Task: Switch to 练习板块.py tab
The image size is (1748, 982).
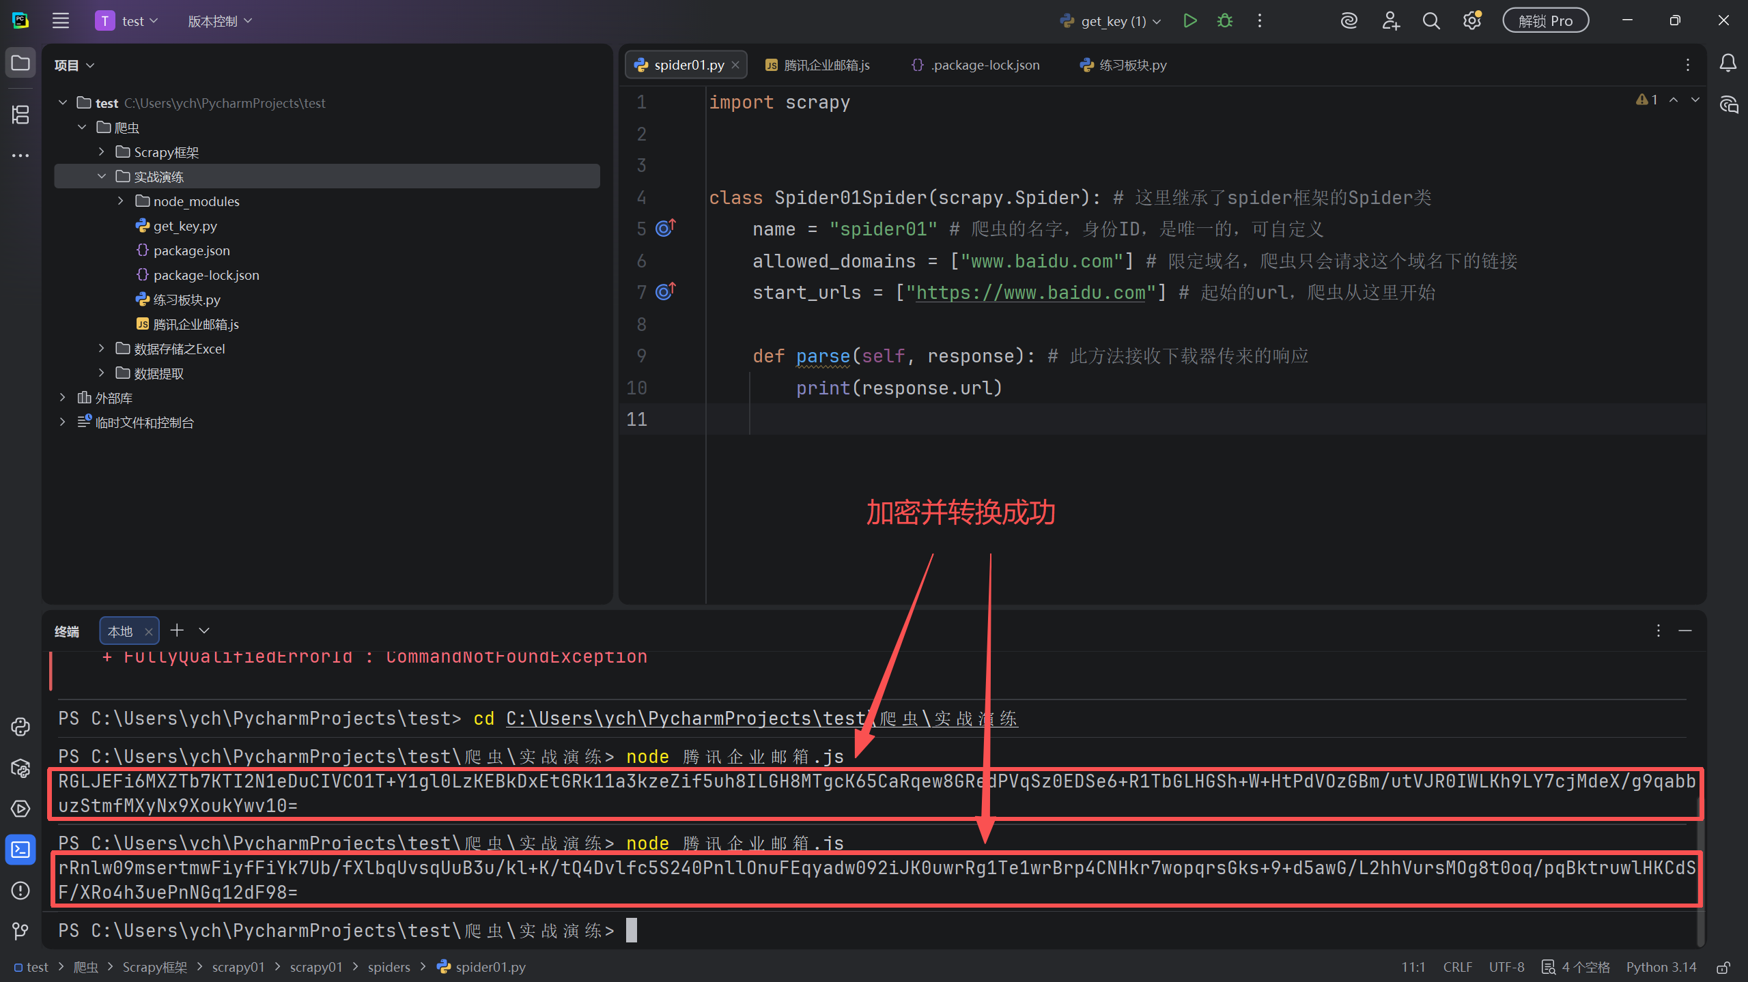Action: click(1123, 65)
